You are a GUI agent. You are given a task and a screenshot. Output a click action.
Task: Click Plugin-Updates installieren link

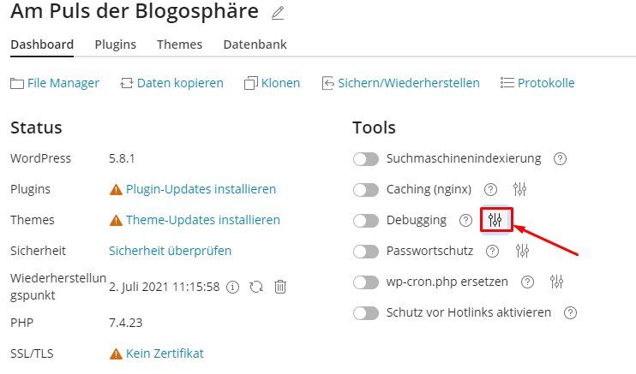pos(201,189)
